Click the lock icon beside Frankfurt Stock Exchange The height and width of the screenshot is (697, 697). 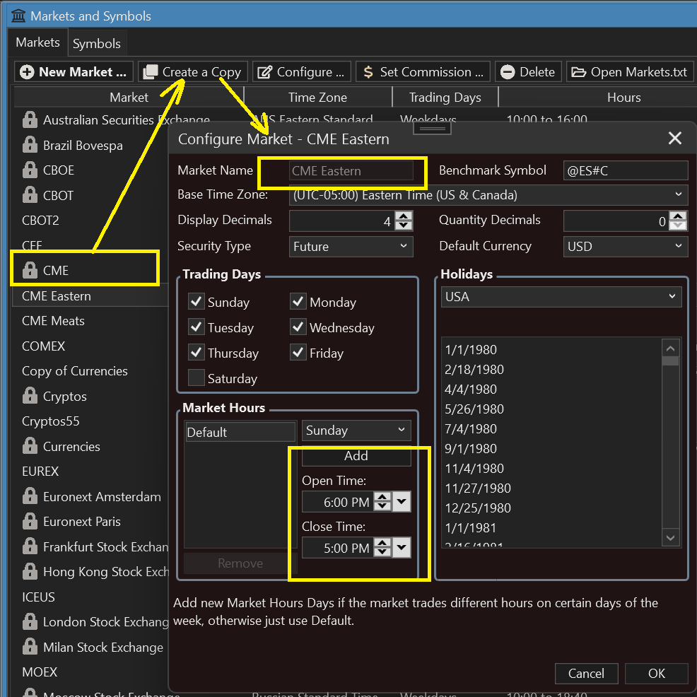click(30, 546)
